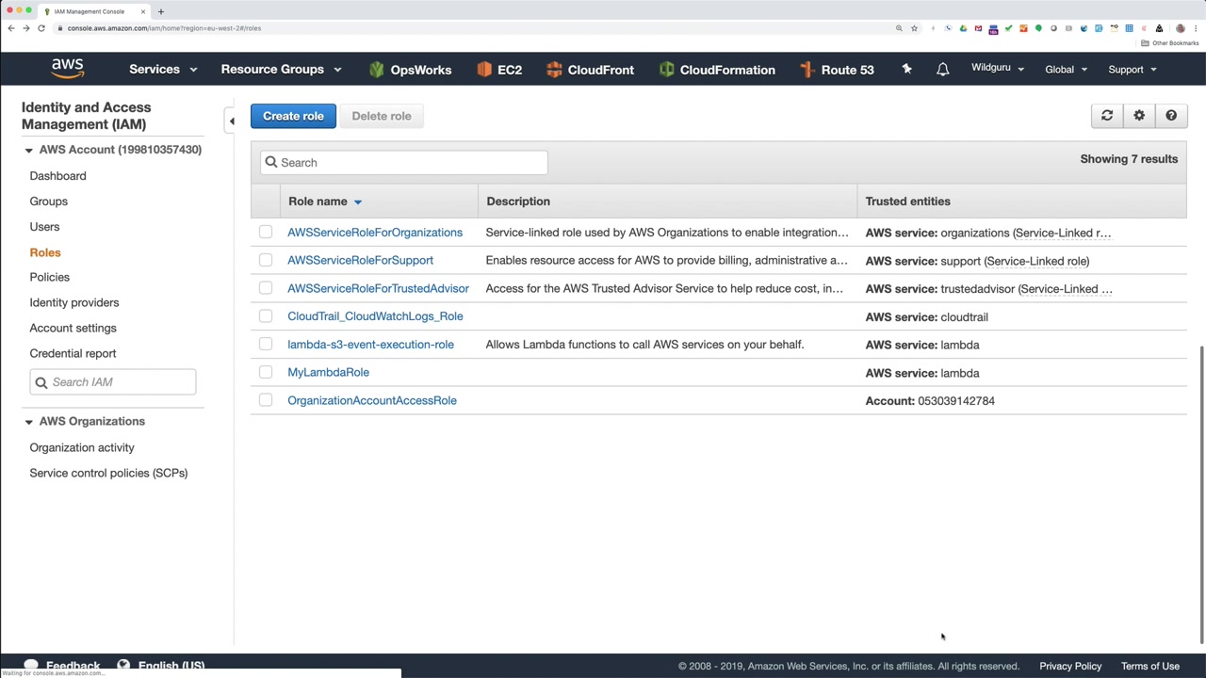Open the Services dropdown menu

(163, 70)
